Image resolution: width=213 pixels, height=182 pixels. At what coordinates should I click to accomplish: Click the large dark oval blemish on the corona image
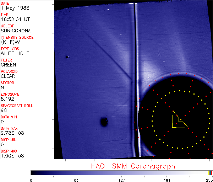(104, 122)
